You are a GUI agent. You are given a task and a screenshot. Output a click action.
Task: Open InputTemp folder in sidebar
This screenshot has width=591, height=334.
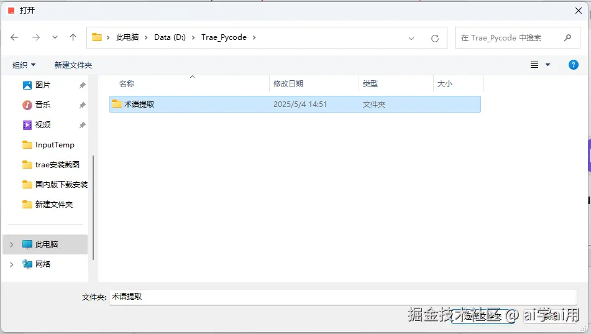[48, 144]
